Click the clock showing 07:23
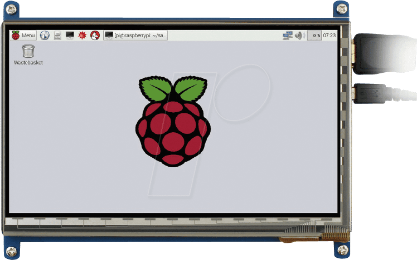 point(329,36)
